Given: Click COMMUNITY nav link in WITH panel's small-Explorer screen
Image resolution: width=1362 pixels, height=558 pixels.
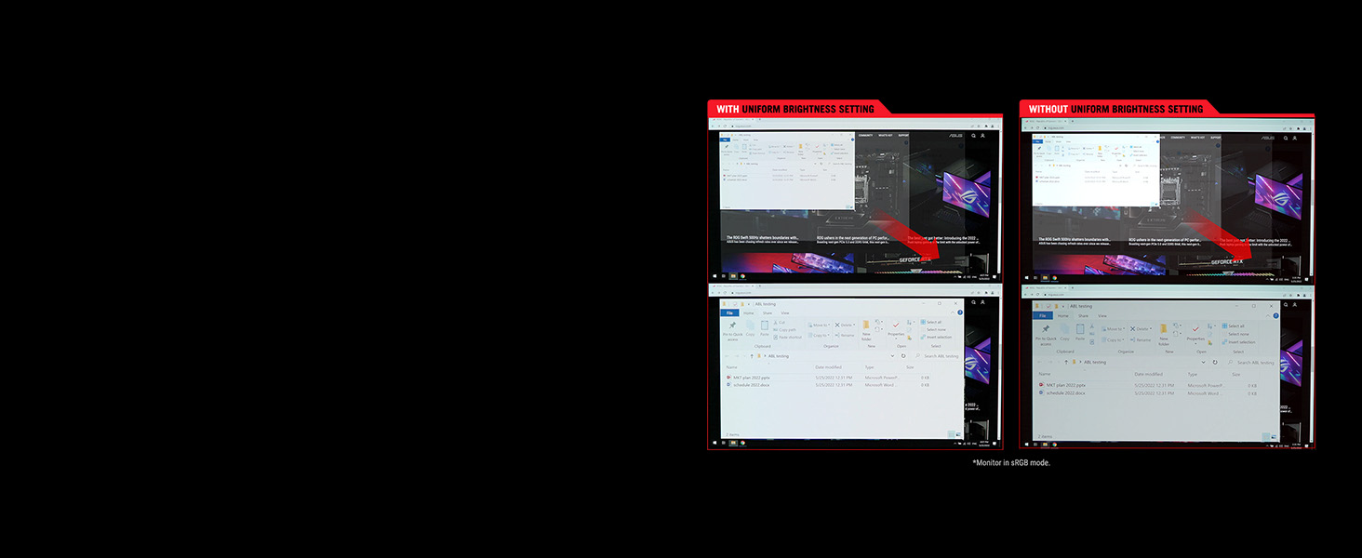Looking at the screenshot, I should tap(865, 135).
